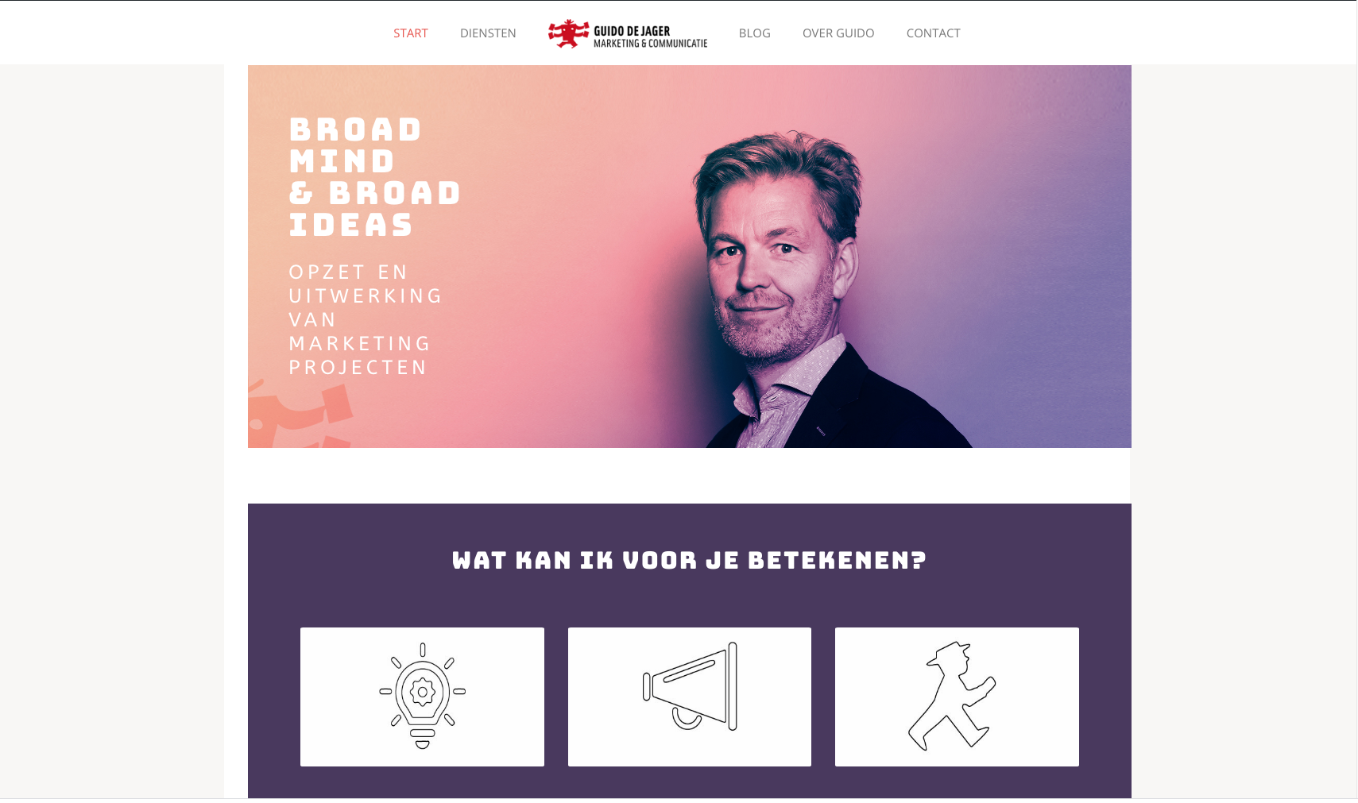The width and height of the screenshot is (1358, 803).
Task: Click the walking man with hat icon
Action: [x=952, y=696]
